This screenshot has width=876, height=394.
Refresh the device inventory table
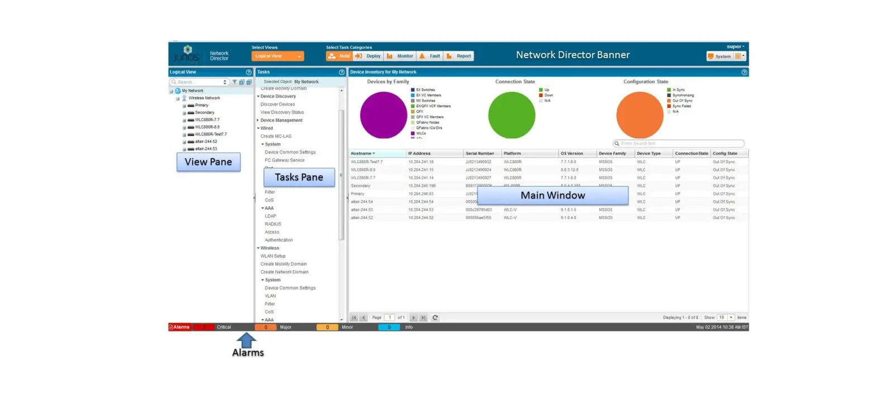click(x=435, y=317)
